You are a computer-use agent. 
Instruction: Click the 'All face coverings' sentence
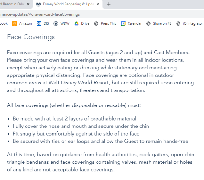[74, 105]
